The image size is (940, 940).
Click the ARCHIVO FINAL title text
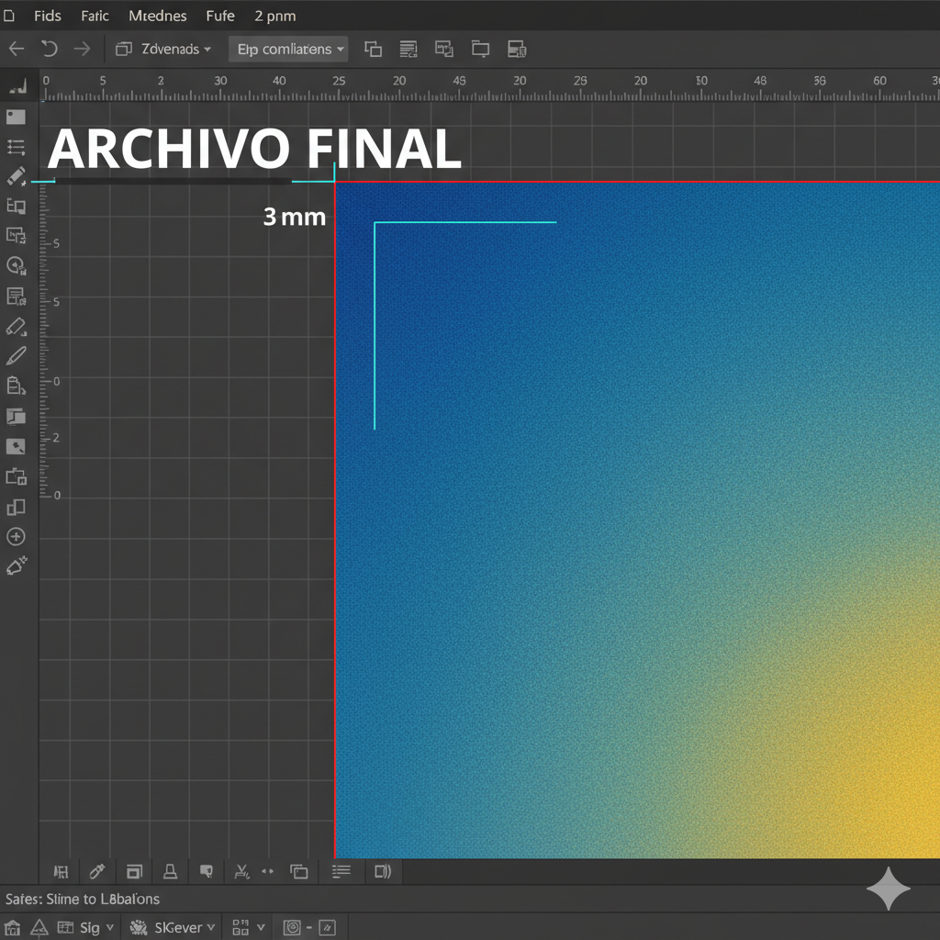click(254, 150)
